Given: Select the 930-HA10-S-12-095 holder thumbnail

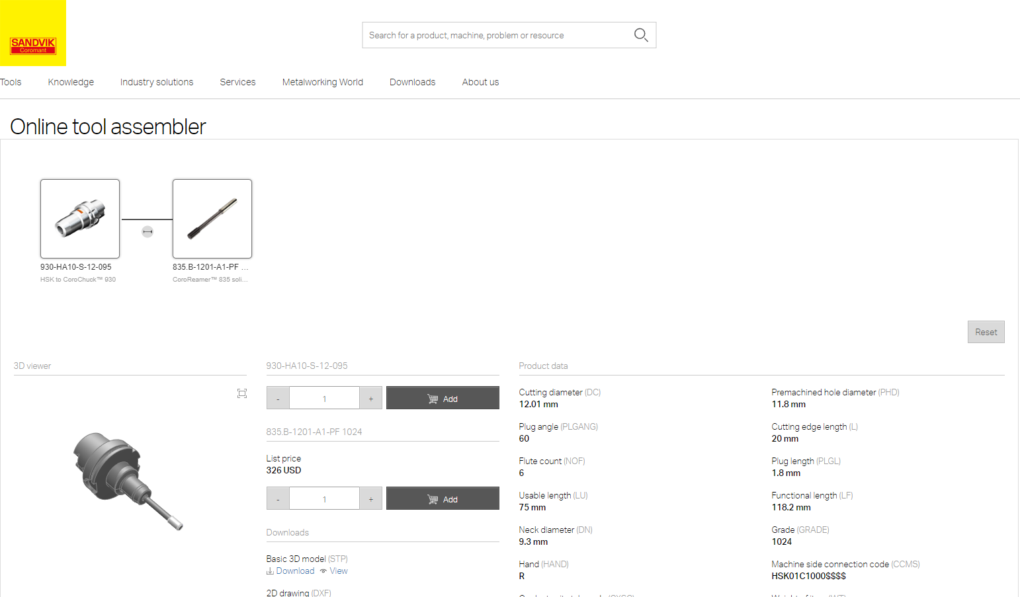Looking at the screenshot, I should click(x=80, y=219).
